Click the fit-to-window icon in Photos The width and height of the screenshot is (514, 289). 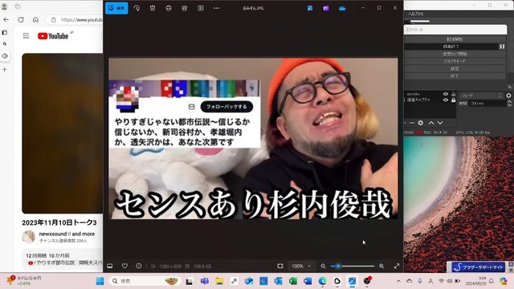pos(280,266)
